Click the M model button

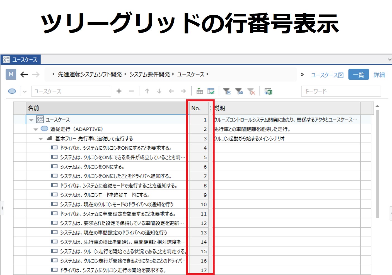click(11, 74)
